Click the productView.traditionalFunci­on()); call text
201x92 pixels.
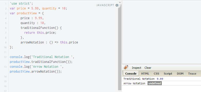41,62
